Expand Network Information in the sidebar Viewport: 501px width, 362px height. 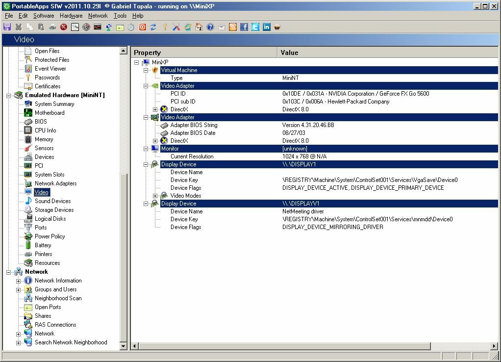(18, 281)
